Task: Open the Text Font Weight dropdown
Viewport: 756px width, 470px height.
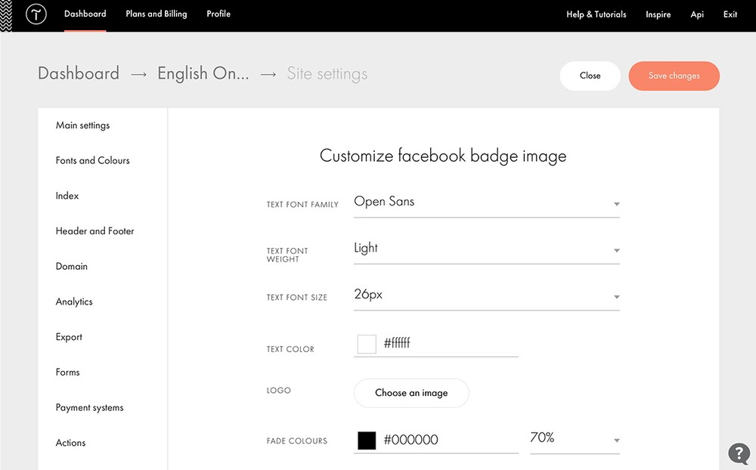Action: tap(486, 249)
